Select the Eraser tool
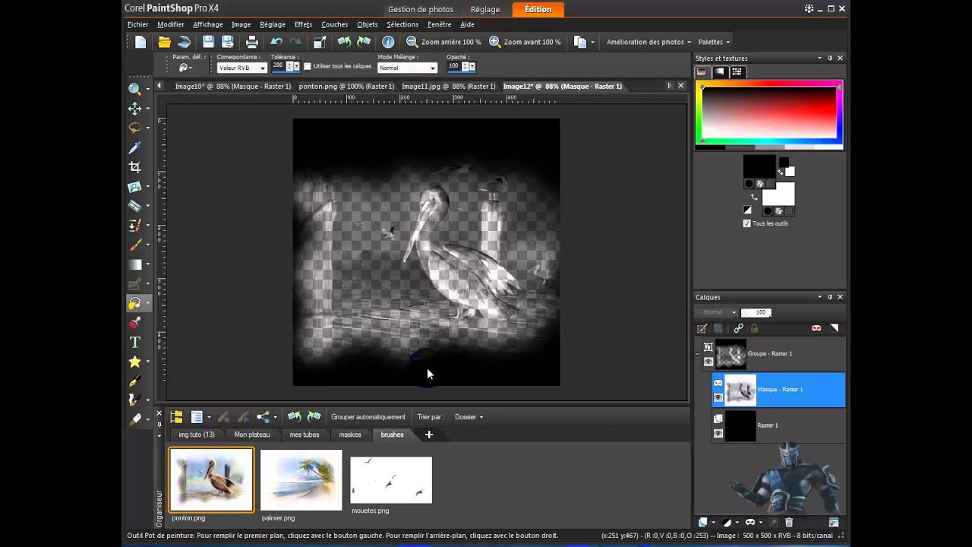The image size is (972, 547). click(x=134, y=419)
